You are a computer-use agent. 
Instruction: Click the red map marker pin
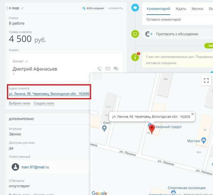click(x=152, y=129)
